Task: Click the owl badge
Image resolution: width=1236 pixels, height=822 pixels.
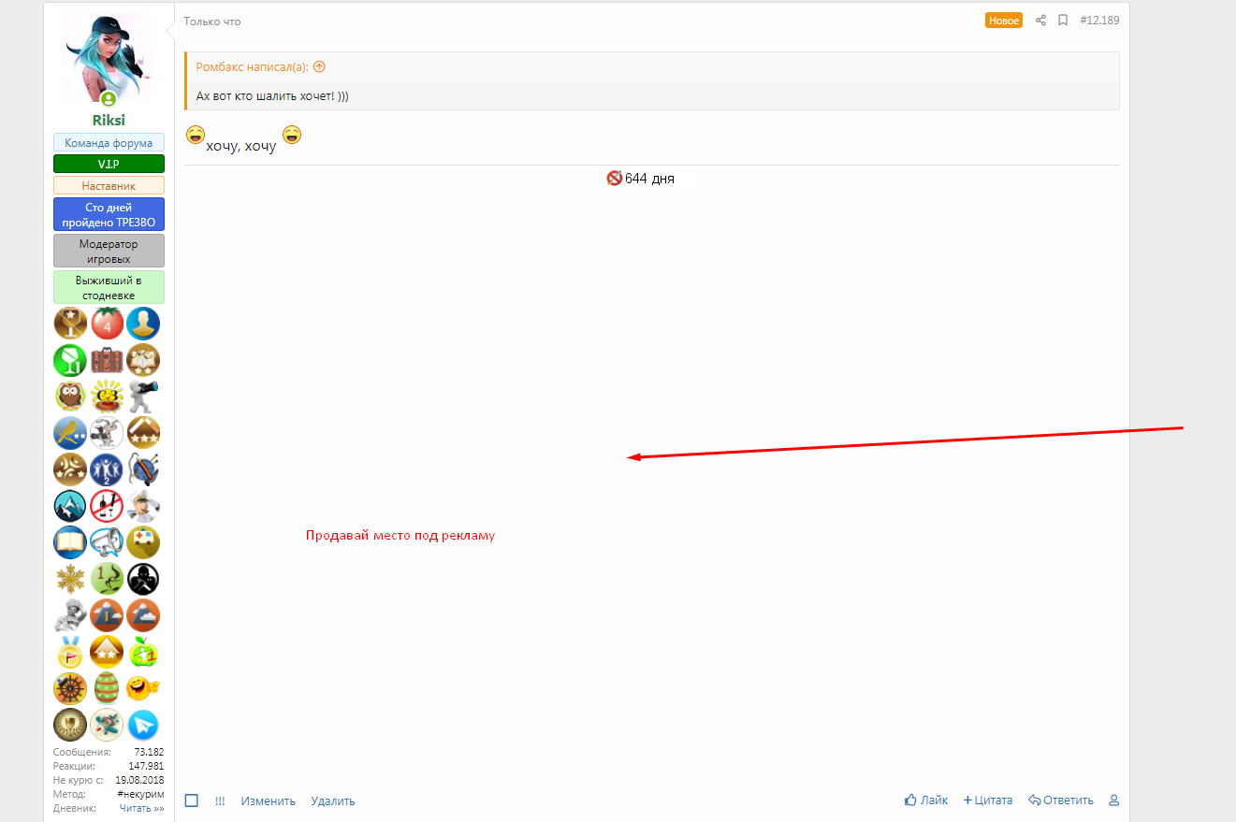Action: (70, 397)
